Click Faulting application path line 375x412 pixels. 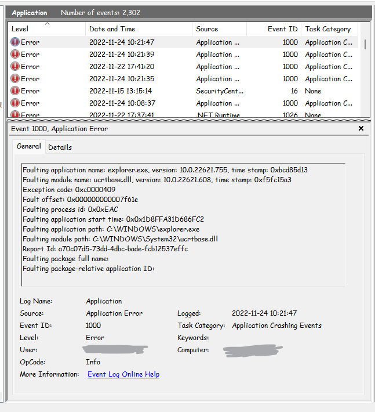pos(111,229)
